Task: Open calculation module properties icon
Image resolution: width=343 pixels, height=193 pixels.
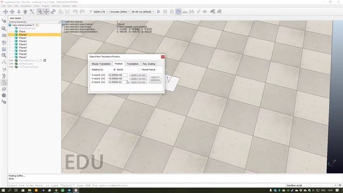Action: [4, 35]
